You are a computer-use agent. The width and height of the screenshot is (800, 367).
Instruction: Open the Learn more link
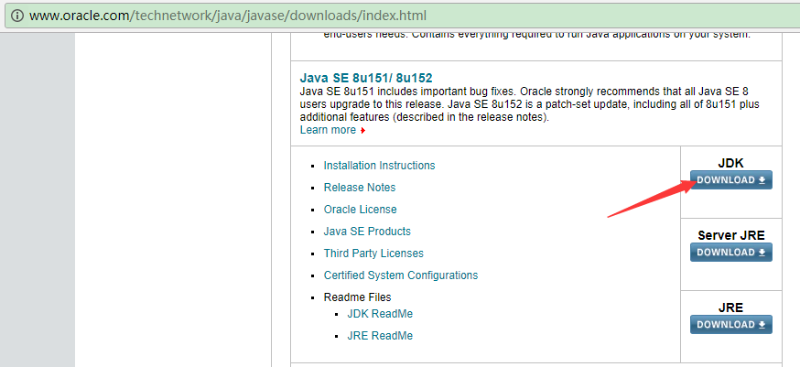pyautogui.click(x=328, y=130)
